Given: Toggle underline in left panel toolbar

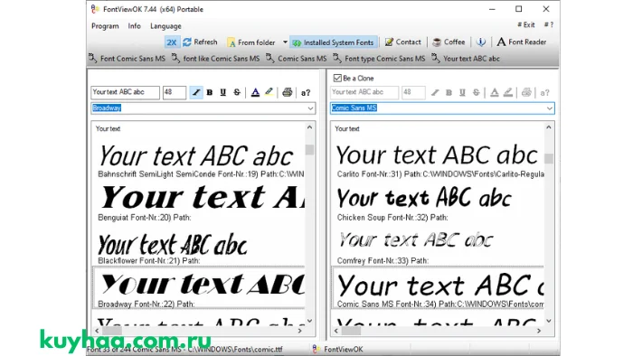Looking at the screenshot, I should 222,92.
